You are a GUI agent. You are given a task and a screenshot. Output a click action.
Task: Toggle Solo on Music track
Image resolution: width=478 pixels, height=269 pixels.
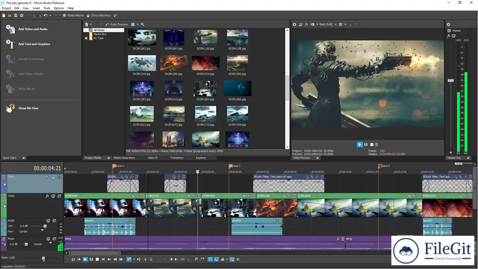click(54, 238)
